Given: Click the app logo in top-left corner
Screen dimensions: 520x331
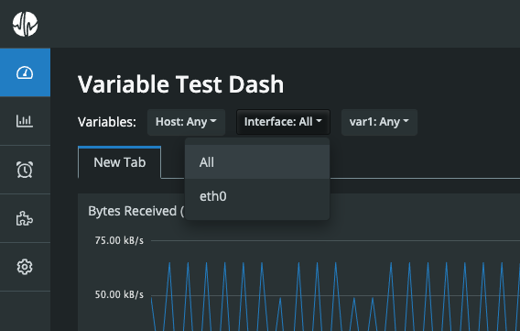Looking at the screenshot, I should coord(26,24).
